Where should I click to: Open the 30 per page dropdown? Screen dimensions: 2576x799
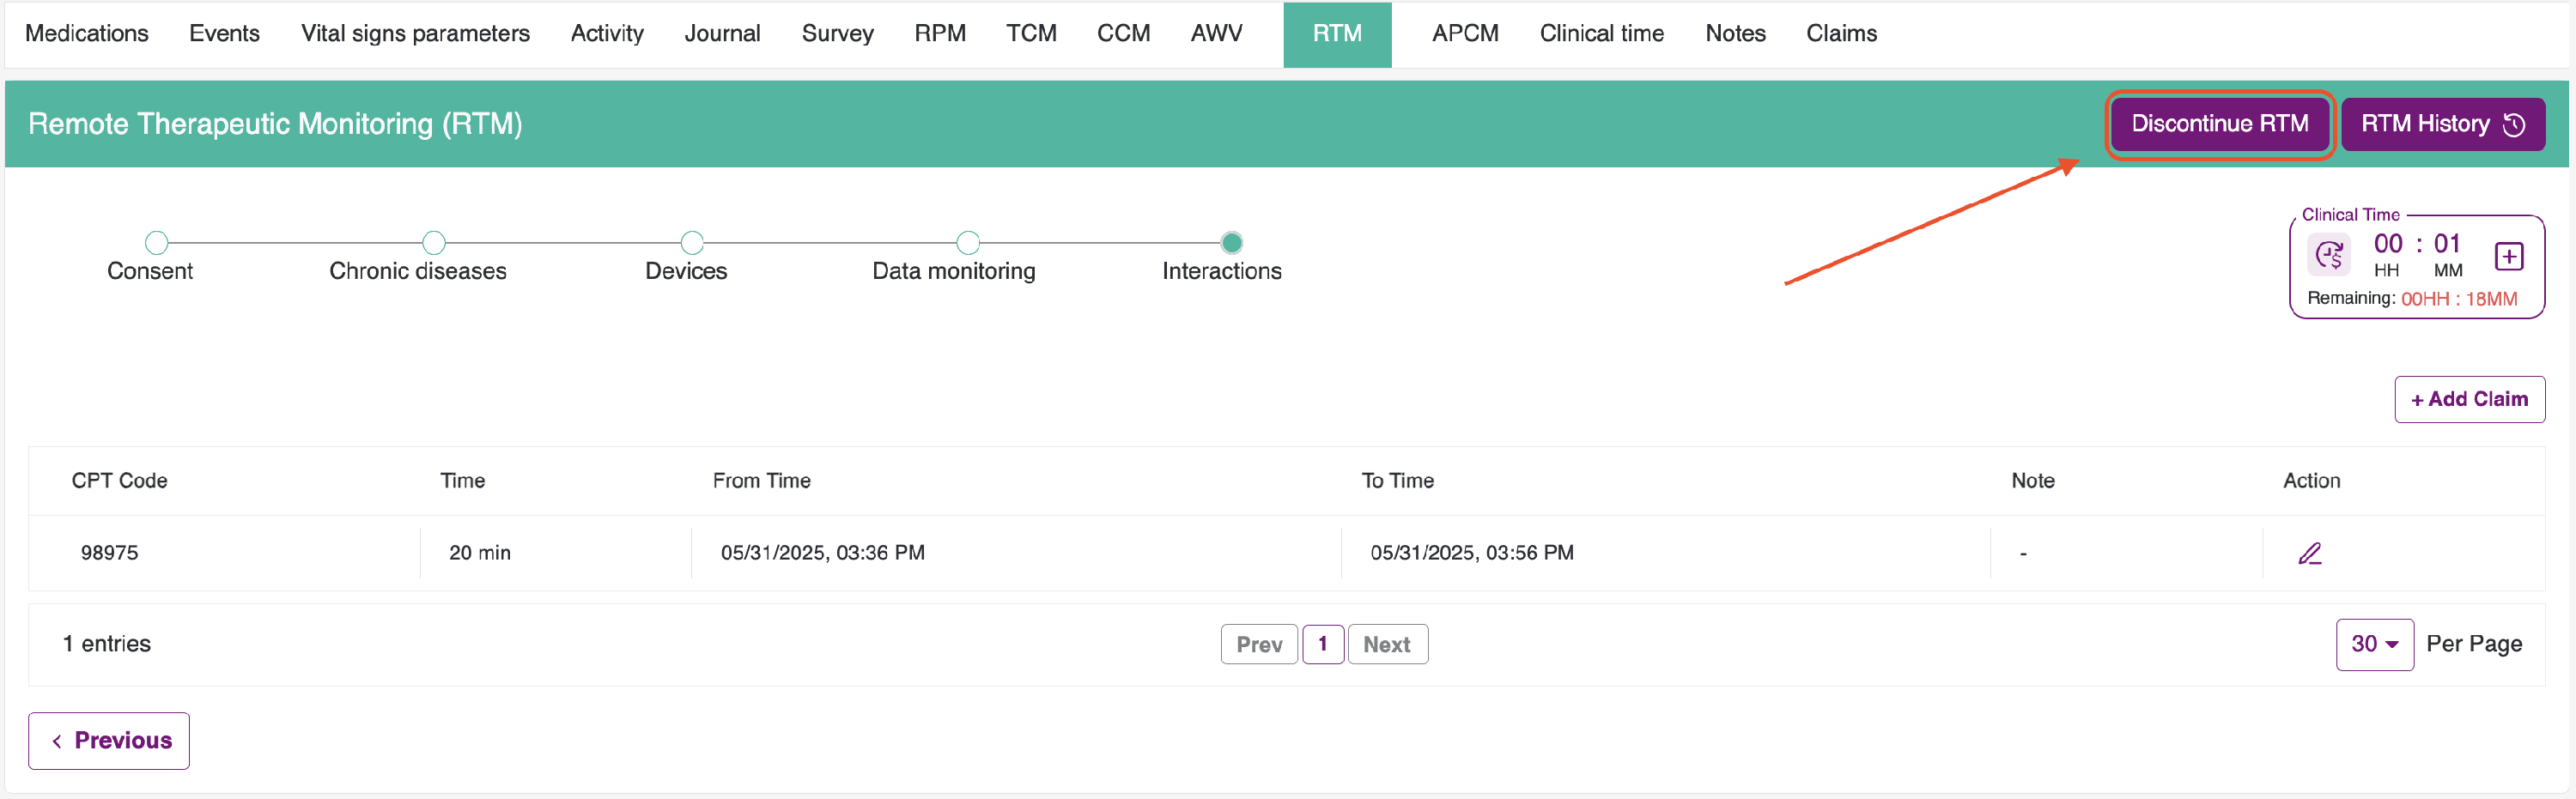2374,644
